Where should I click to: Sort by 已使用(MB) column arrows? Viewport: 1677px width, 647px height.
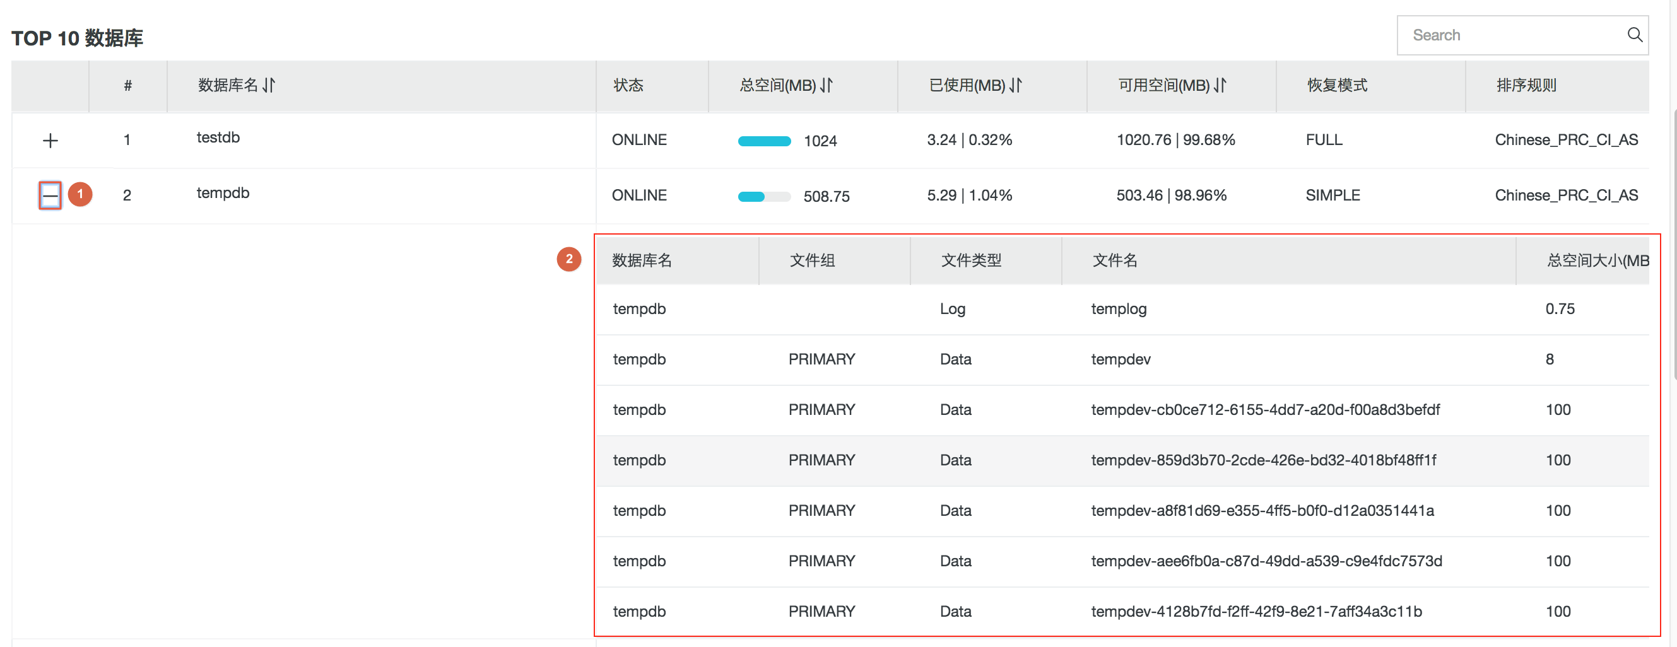[1016, 85]
